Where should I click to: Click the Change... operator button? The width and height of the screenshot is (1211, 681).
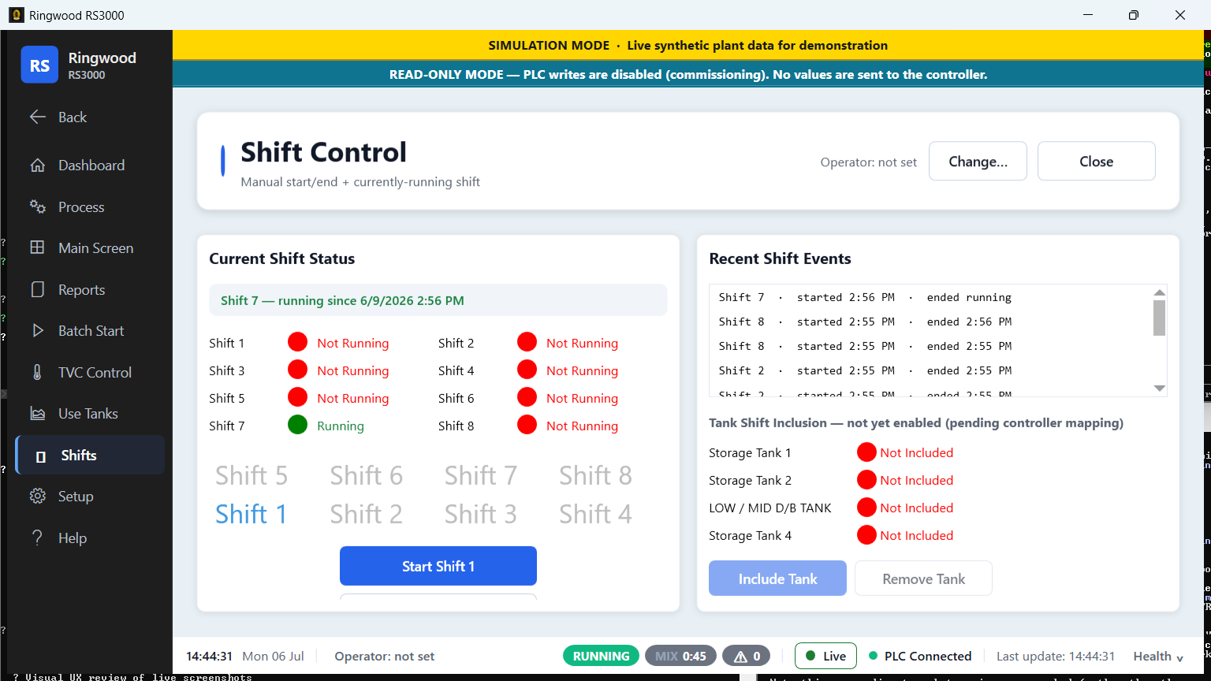tap(978, 162)
